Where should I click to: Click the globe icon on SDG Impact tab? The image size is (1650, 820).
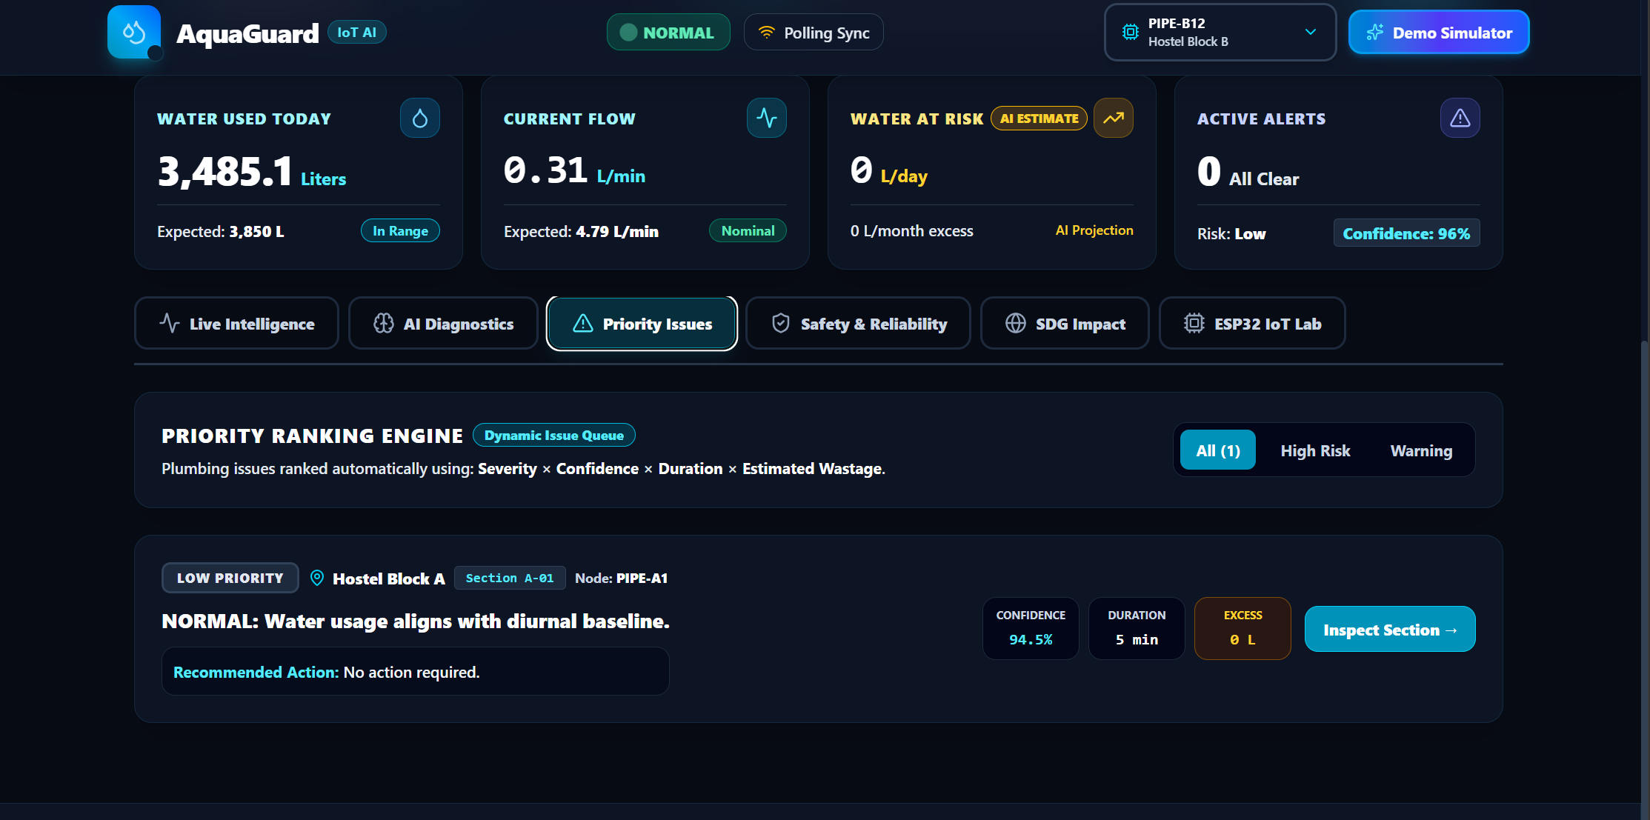coord(1016,324)
